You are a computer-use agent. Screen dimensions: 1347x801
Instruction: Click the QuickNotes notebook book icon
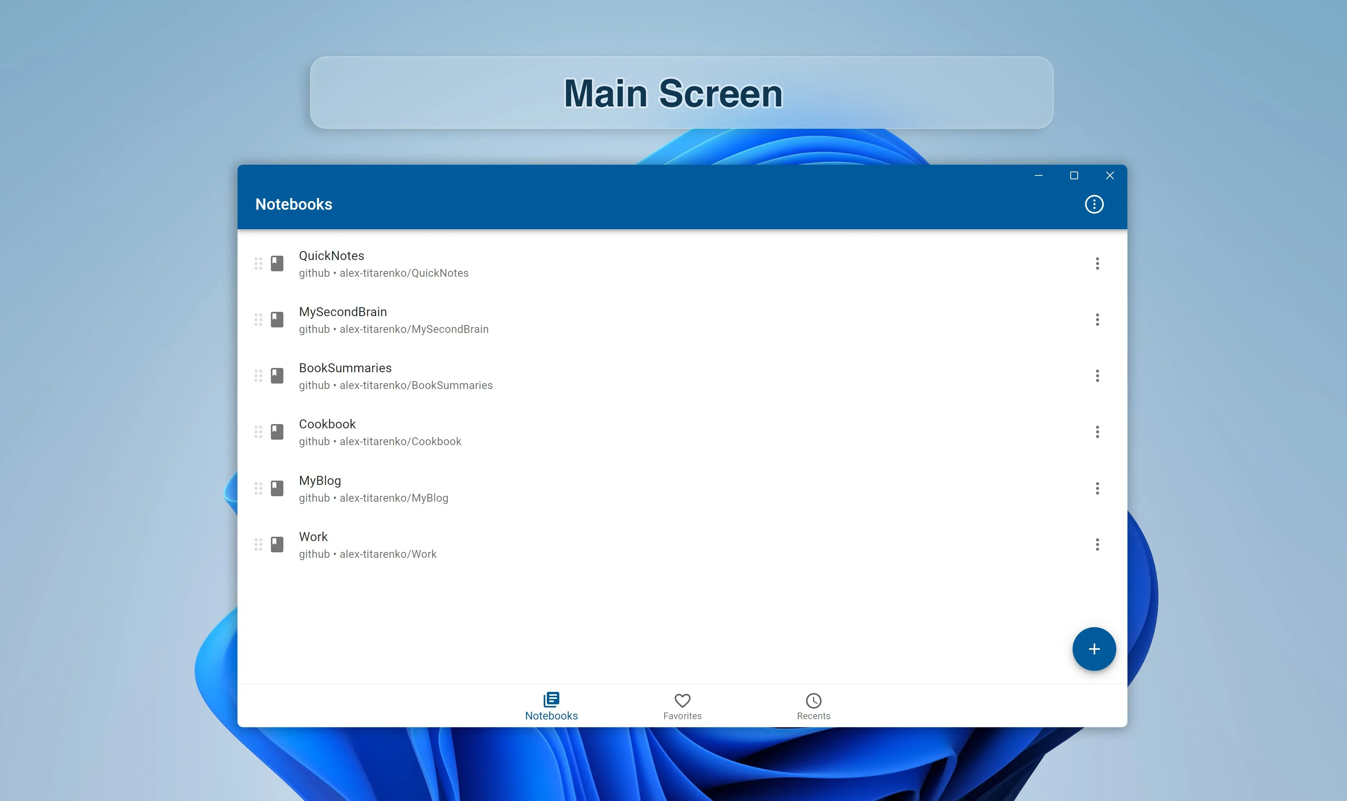pos(277,263)
